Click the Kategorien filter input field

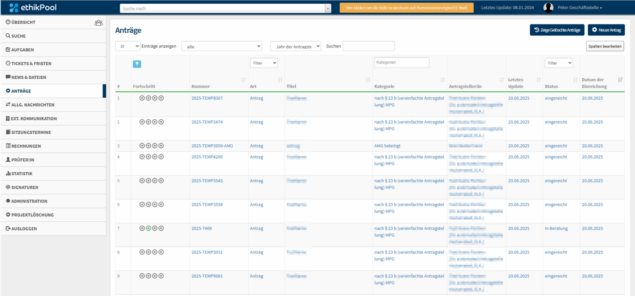401,62
